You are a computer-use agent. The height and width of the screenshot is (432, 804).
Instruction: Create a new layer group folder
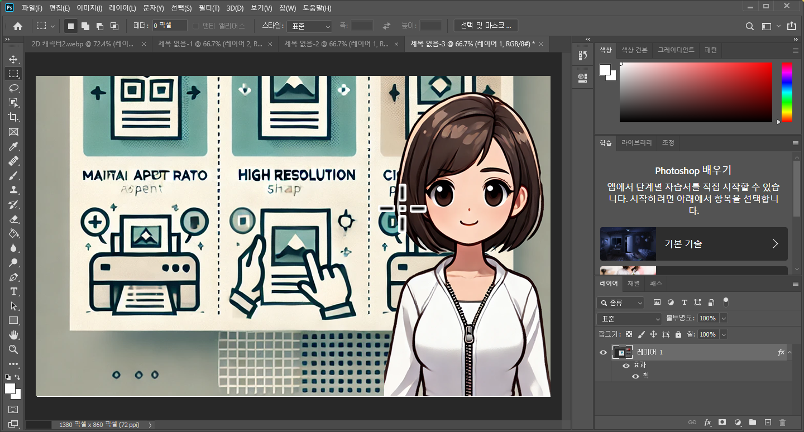pos(752,423)
